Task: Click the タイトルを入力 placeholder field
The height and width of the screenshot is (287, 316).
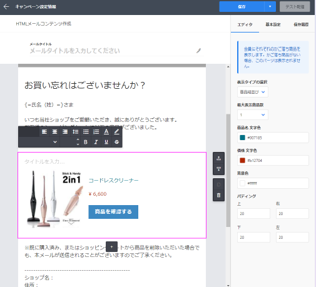Action: pos(44,161)
